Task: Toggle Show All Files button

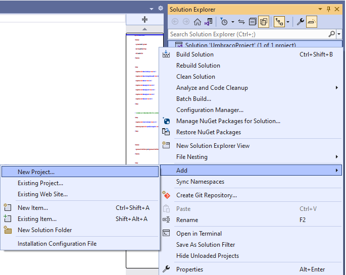Action: point(264,22)
